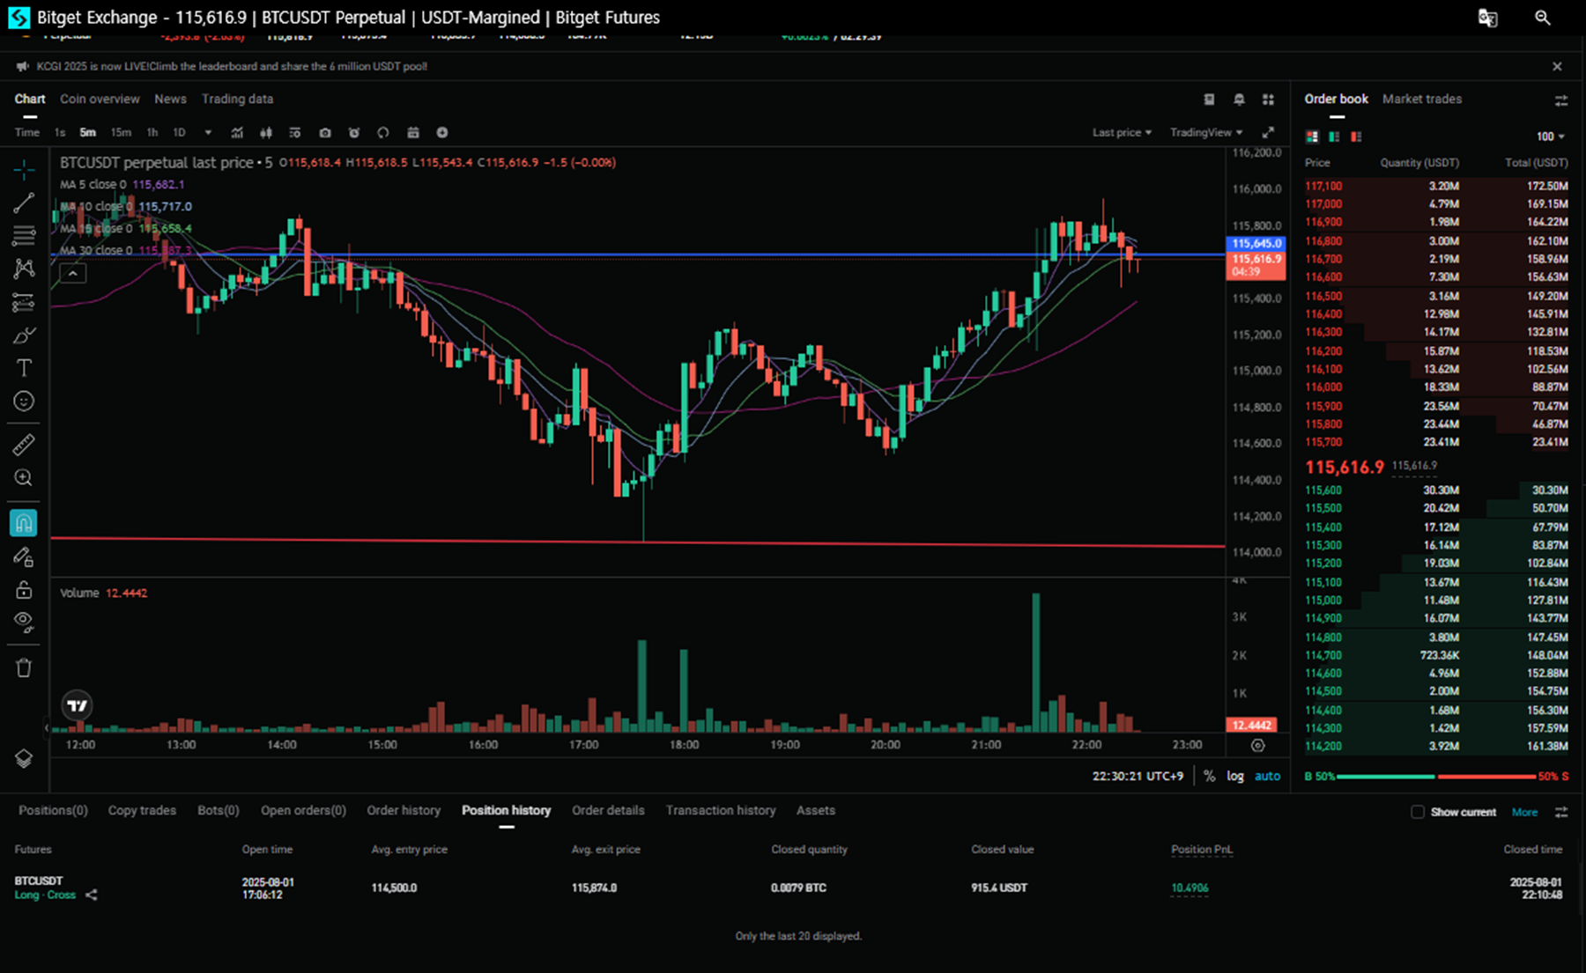Take a chart snapshot with camera icon
This screenshot has height=973, width=1586.
325,133
